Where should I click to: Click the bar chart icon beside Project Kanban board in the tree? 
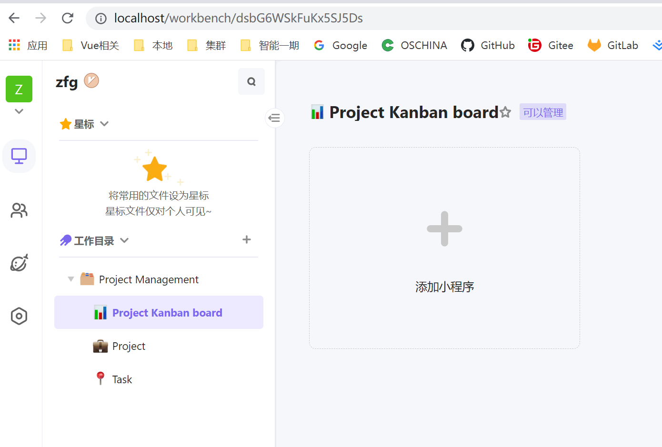coord(100,312)
